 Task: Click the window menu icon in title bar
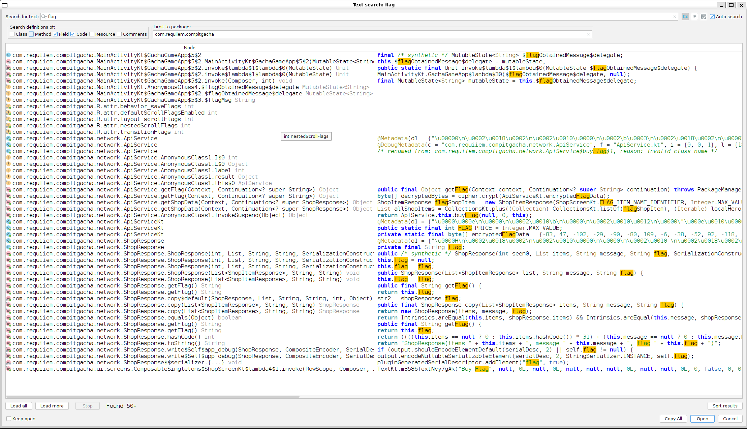[5, 5]
